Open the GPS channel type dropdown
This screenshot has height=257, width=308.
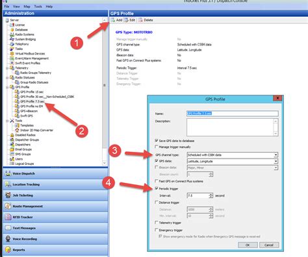click(233, 155)
